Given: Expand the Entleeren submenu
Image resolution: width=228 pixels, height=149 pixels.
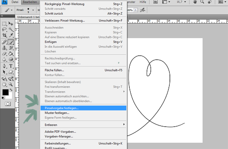Looking at the screenshot, I should [x=83, y=125].
